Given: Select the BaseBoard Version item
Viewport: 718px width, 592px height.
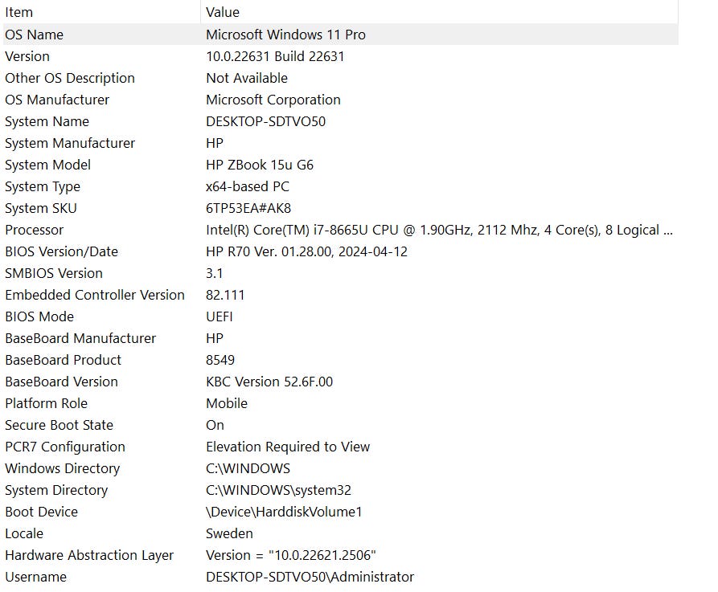Looking at the screenshot, I should tap(62, 382).
